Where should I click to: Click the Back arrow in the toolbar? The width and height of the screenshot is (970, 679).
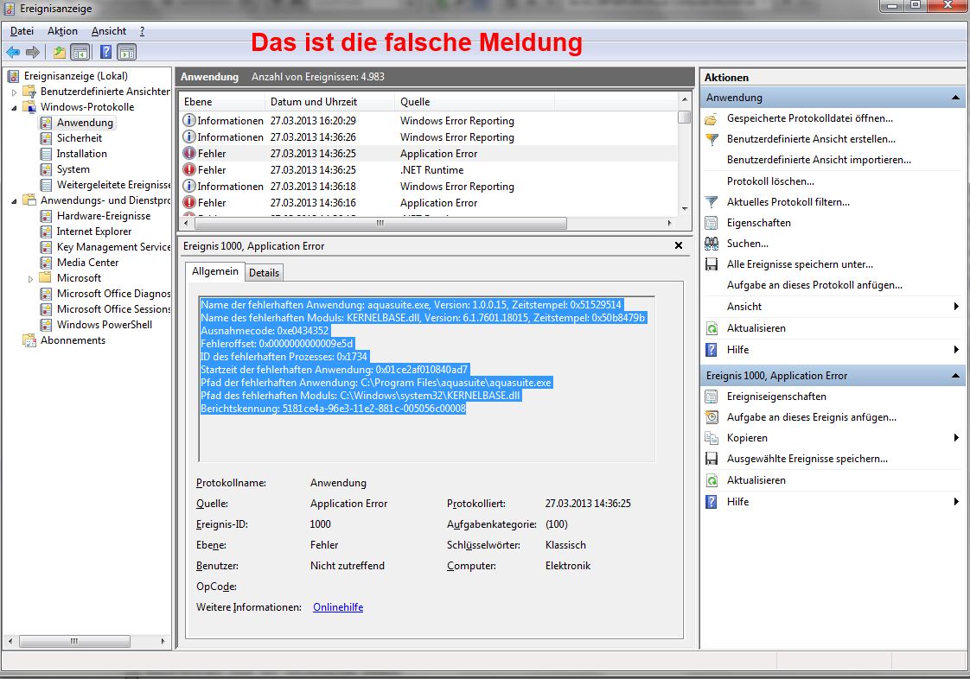pyautogui.click(x=13, y=52)
